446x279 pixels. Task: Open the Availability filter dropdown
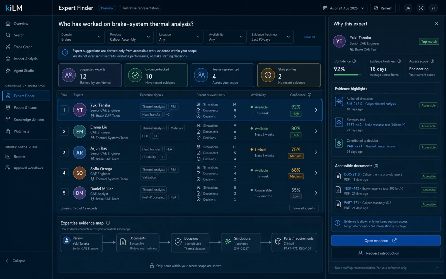coord(226,37)
